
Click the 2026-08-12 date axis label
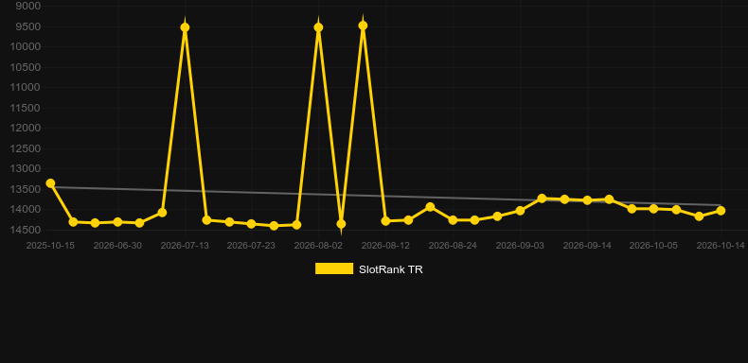coord(385,246)
